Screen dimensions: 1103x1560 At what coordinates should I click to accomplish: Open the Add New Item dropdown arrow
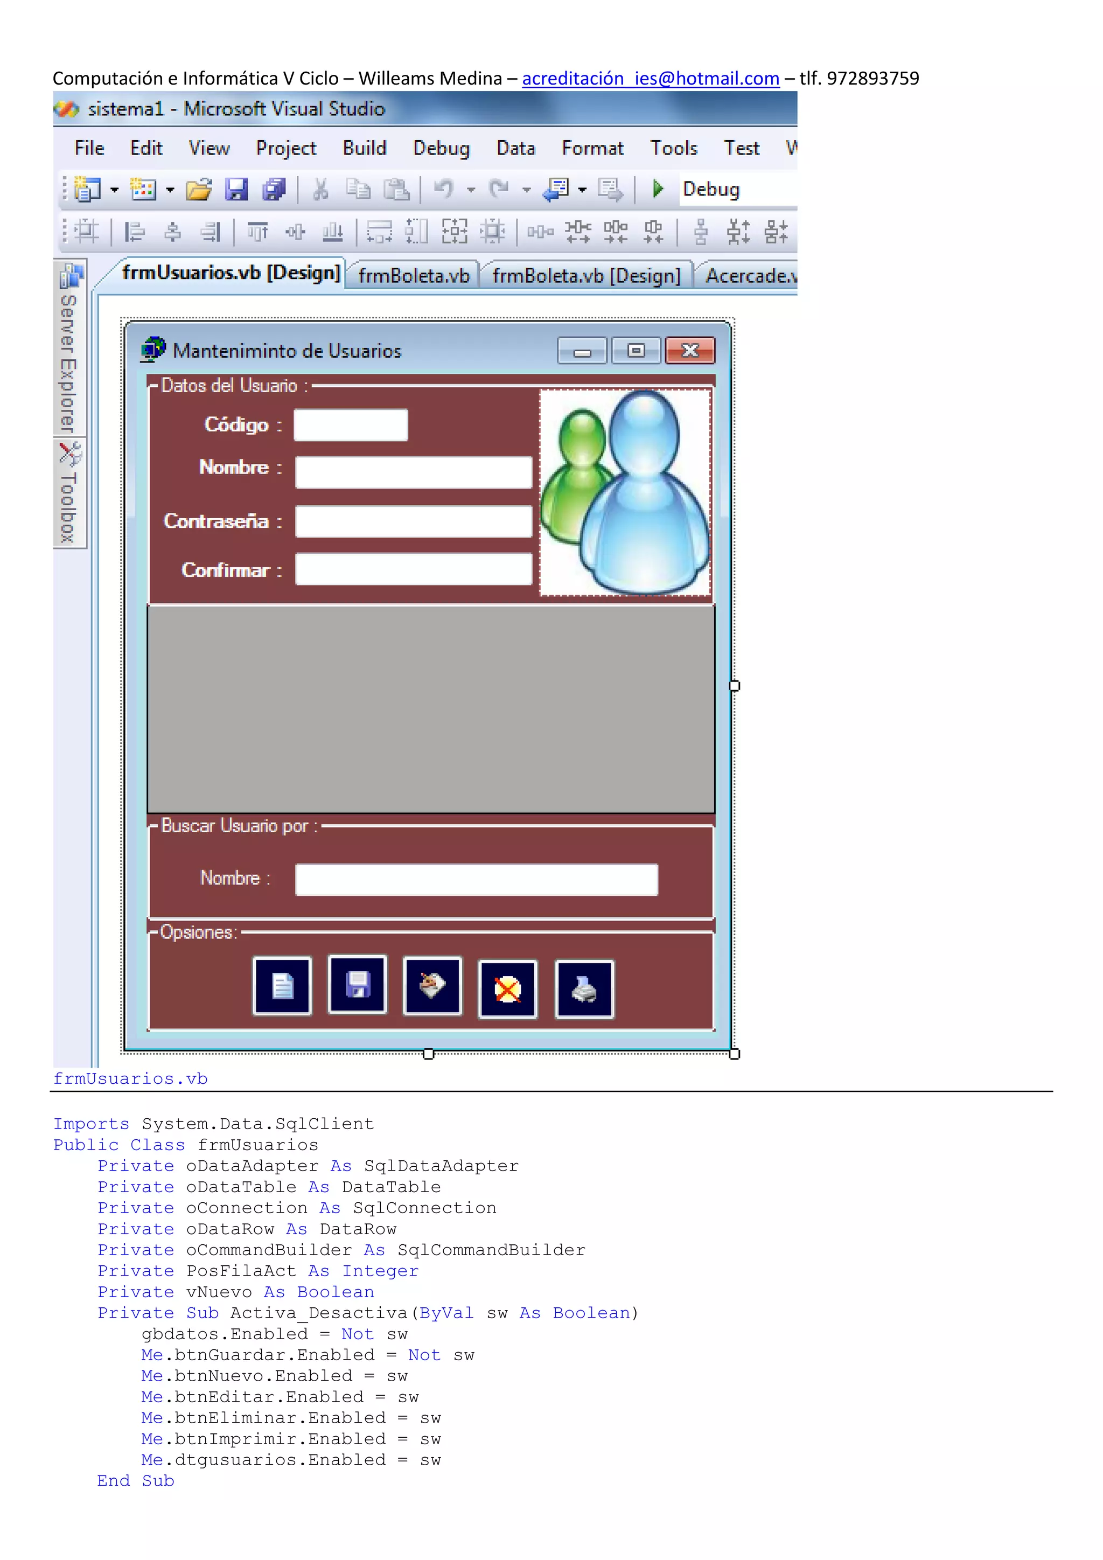tap(170, 190)
